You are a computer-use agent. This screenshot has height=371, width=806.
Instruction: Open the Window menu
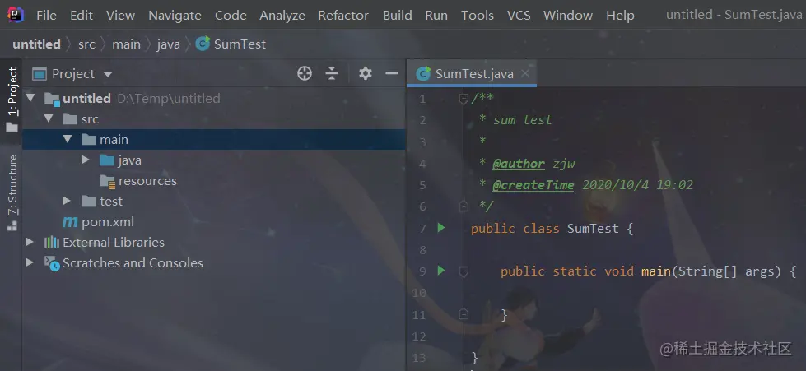[x=568, y=16]
